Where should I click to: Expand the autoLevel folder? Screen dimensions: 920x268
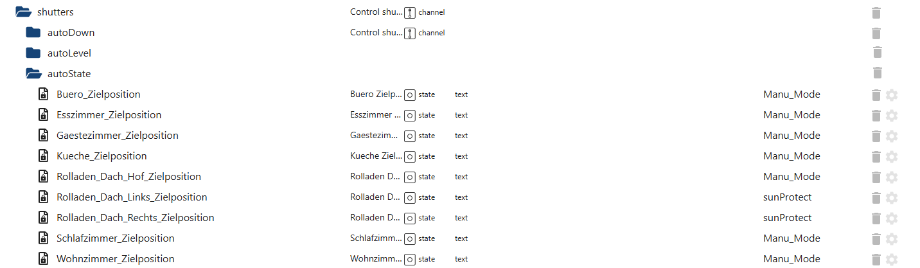[x=33, y=53]
